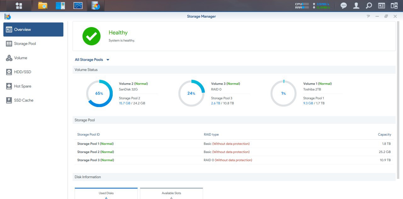Click the Volume 2 usage ring chart
This screenshot has height=199, width=403.
[99, 94]
